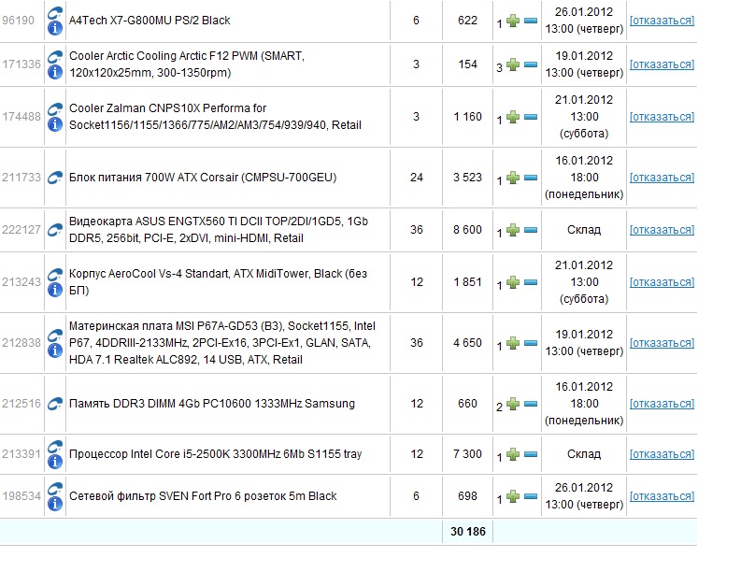
Task: Reduce Samsung DDR3 4Gb memory count with minus
Action: coord(531,404)
